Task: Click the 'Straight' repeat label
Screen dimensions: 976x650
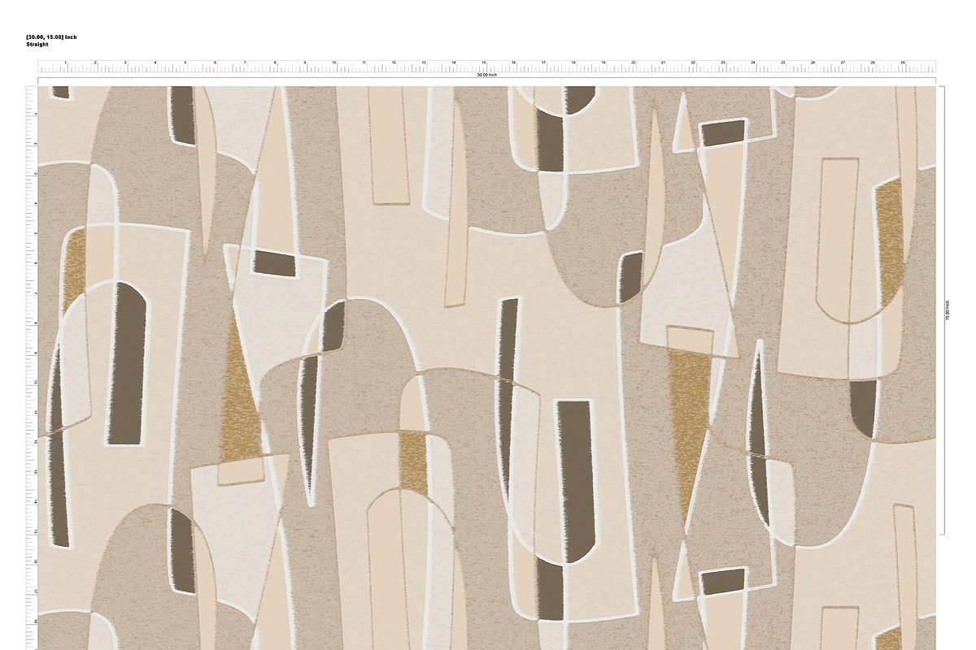Action: click(x=37, y=44)
